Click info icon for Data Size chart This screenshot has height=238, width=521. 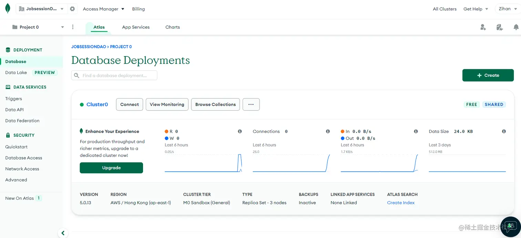point(504,132)
